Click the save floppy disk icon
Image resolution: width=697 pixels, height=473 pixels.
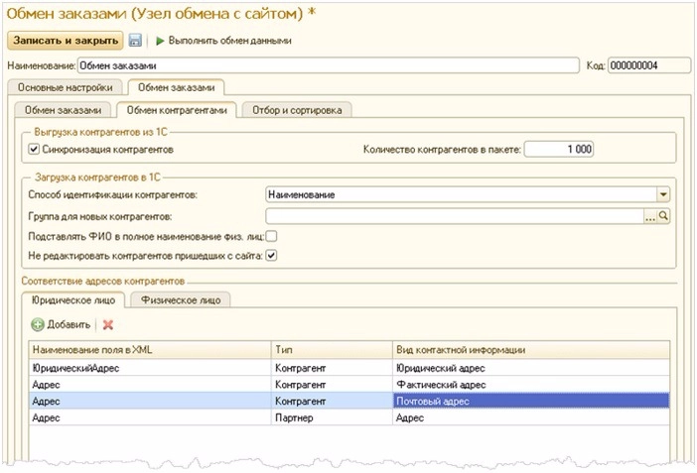(135, 41)
